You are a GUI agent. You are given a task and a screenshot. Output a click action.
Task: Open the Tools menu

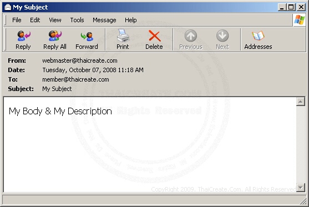[x=77, y=20]
